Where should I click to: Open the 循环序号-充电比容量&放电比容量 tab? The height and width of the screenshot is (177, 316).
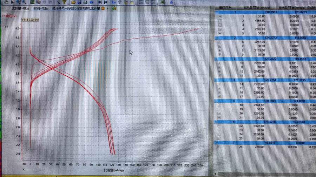pyautogui.click(x=75, y=8)
